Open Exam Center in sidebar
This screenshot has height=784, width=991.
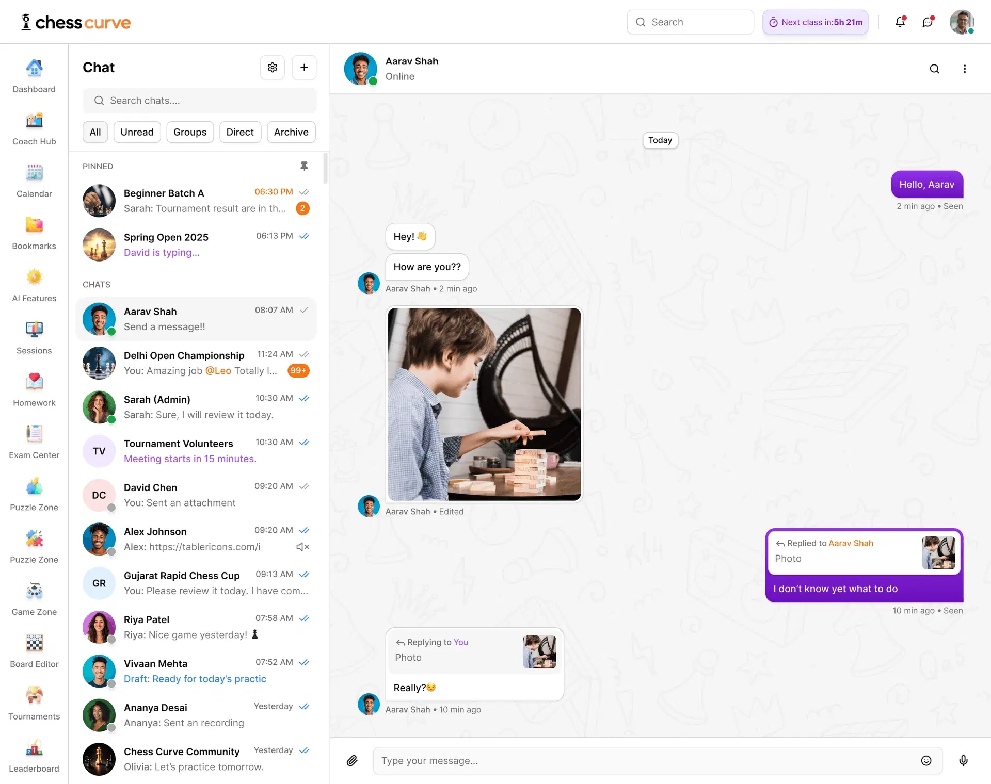pyautogui.click(x=34, y=442)
